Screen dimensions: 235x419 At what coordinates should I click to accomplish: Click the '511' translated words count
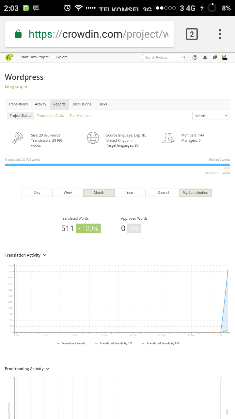(68, 228)
